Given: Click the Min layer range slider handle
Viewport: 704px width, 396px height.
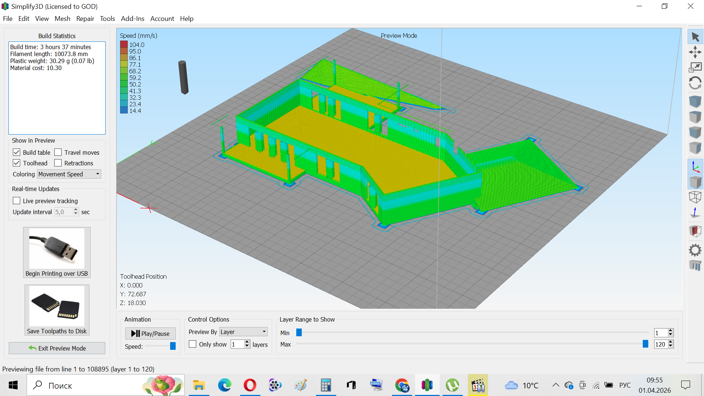Looking at the screenshot, I should tap(299, 333).
